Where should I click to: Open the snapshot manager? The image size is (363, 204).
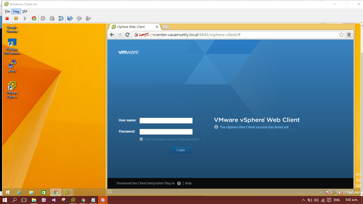pos(61,18)
